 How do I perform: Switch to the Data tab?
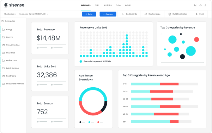(97, 5)
